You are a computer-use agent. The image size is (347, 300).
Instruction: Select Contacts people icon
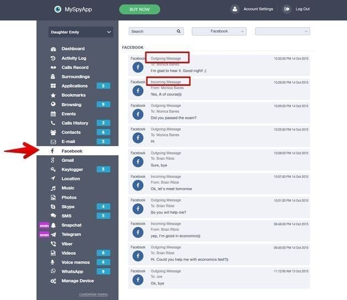click(53, 132)
